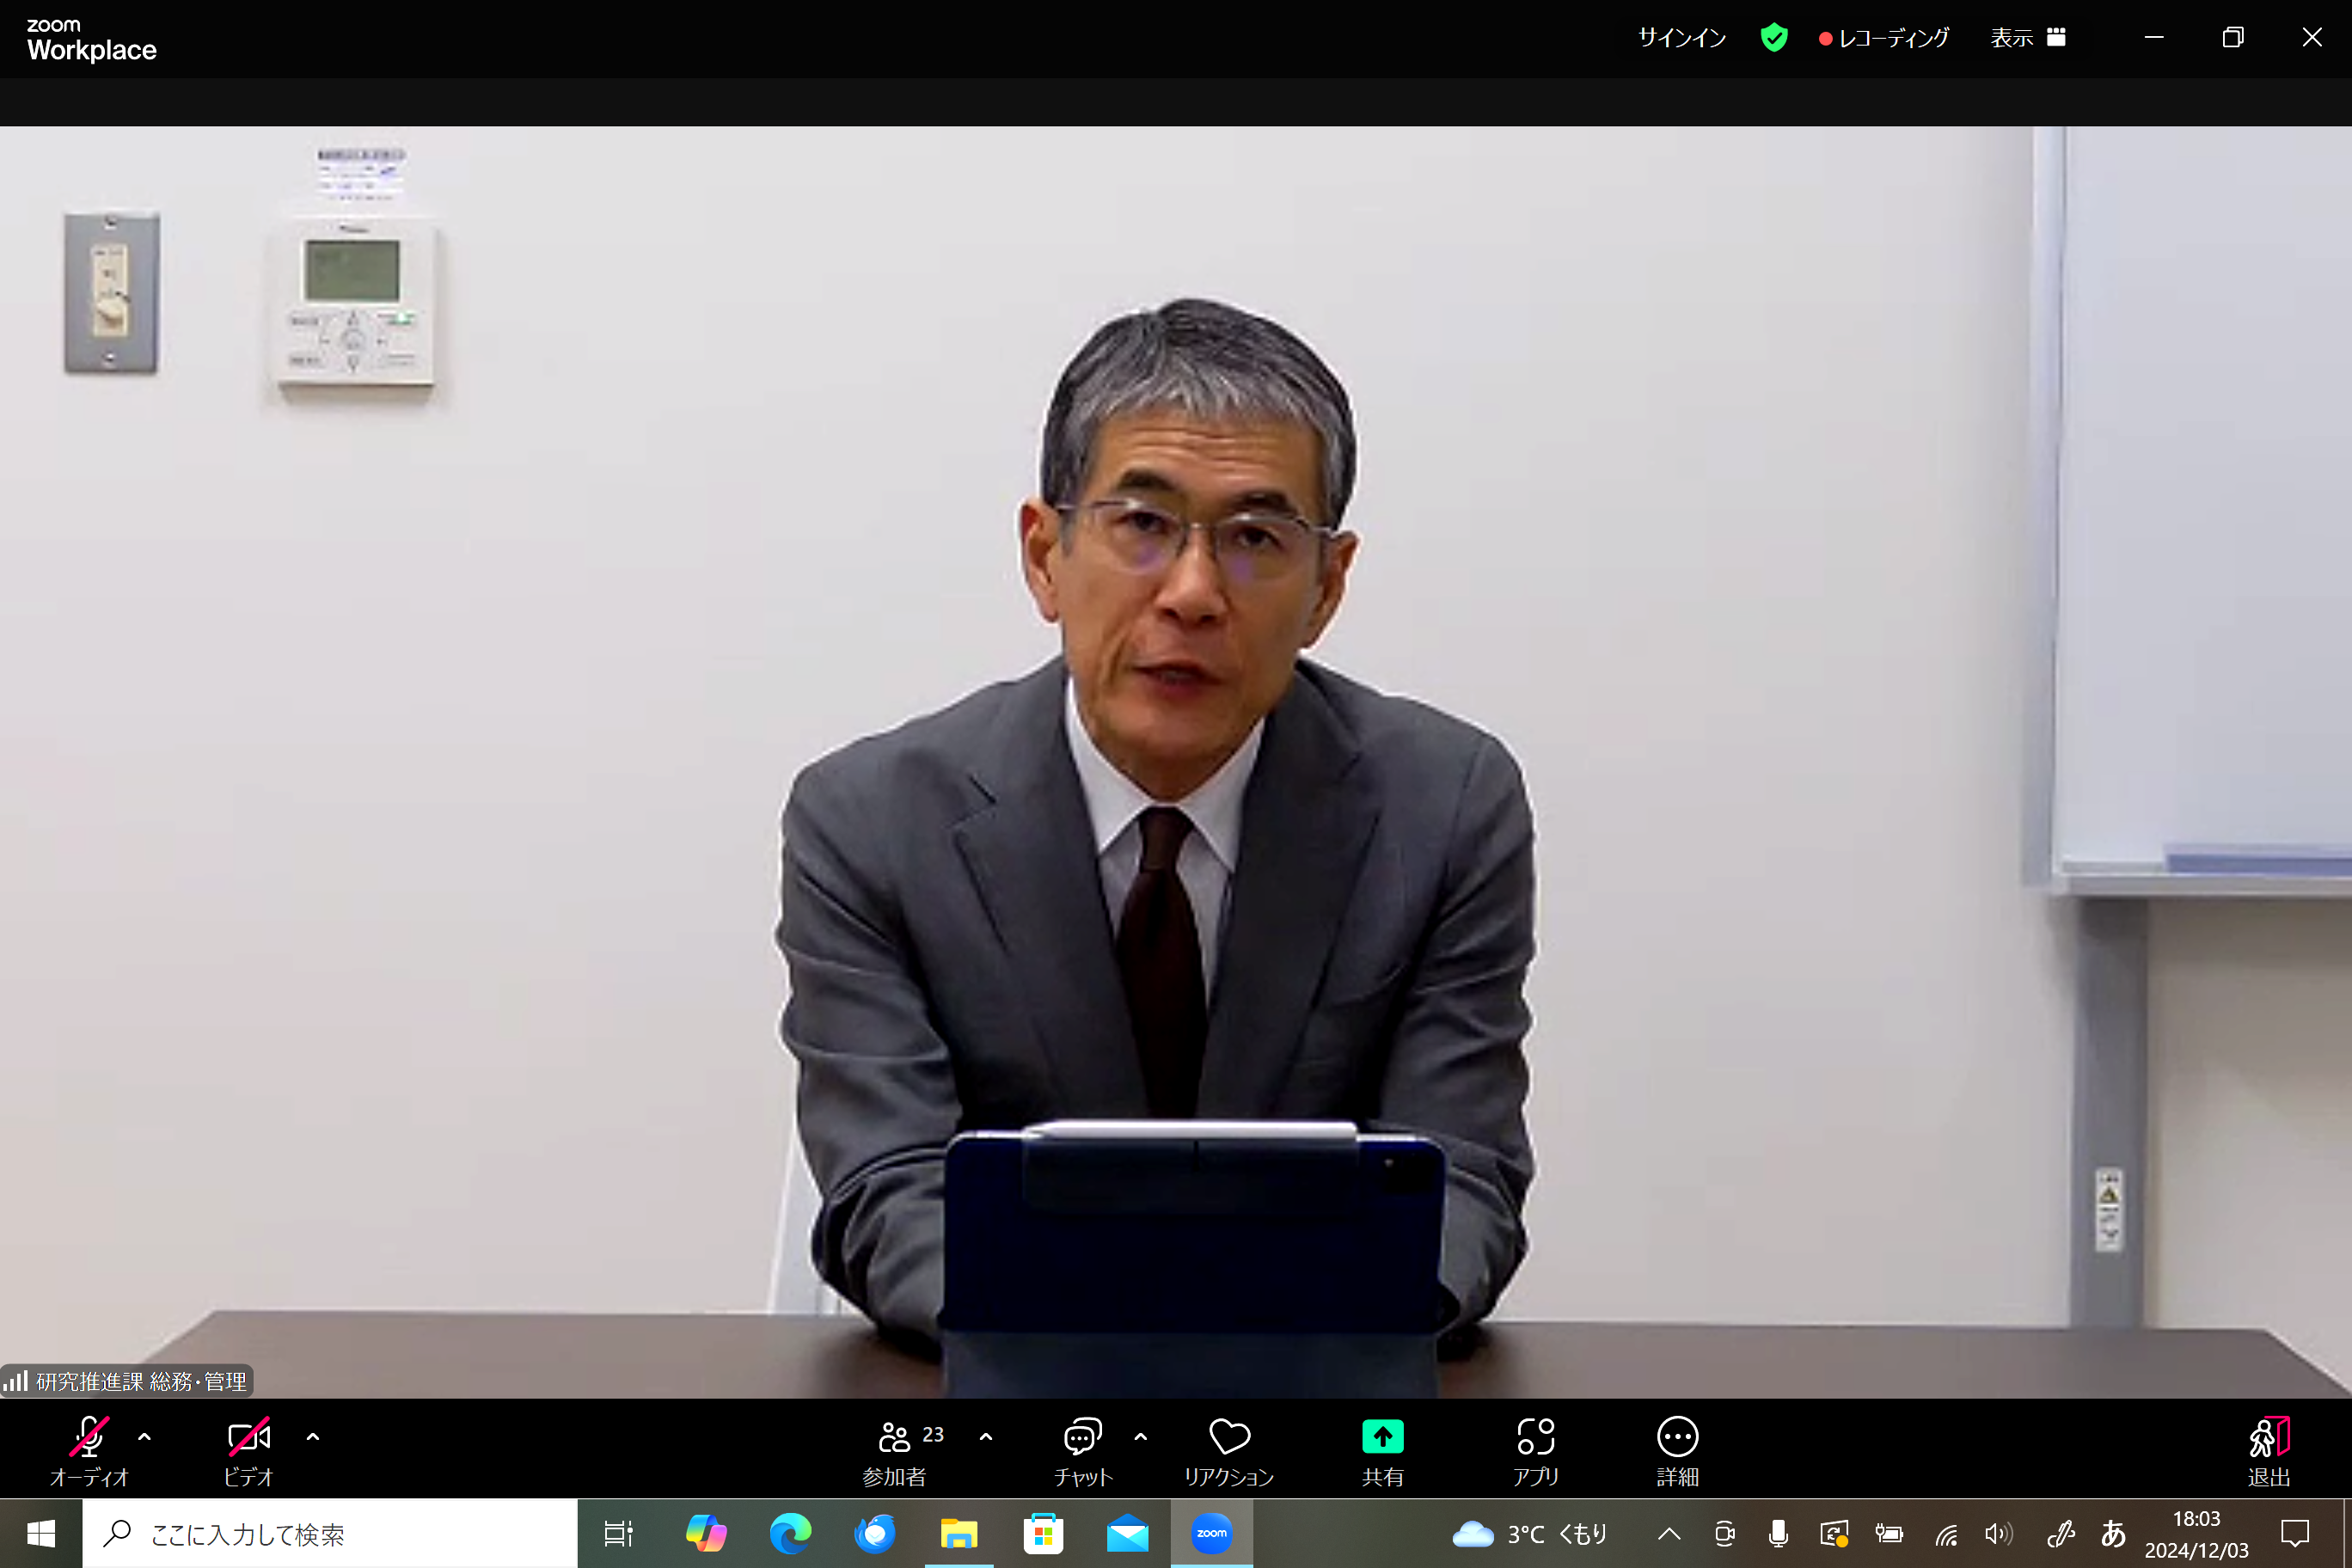Expand the participants options chevron
This screenshot has height=1568, width=2352.
click(986, 1437)
